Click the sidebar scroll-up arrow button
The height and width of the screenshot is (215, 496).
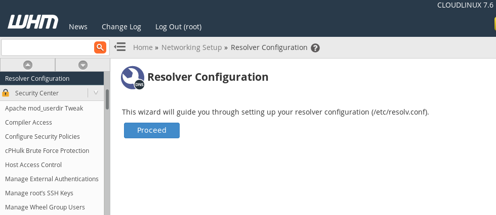click(28, 65)
